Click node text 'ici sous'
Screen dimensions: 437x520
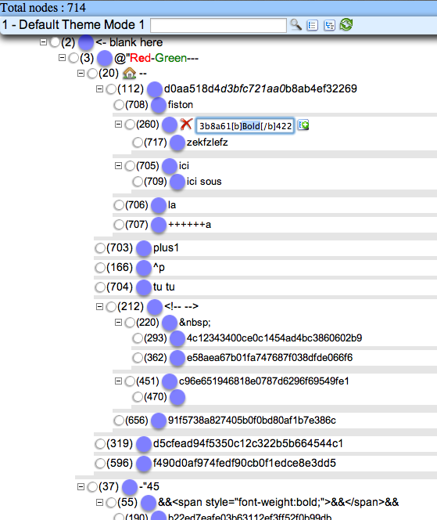[204, 182]
